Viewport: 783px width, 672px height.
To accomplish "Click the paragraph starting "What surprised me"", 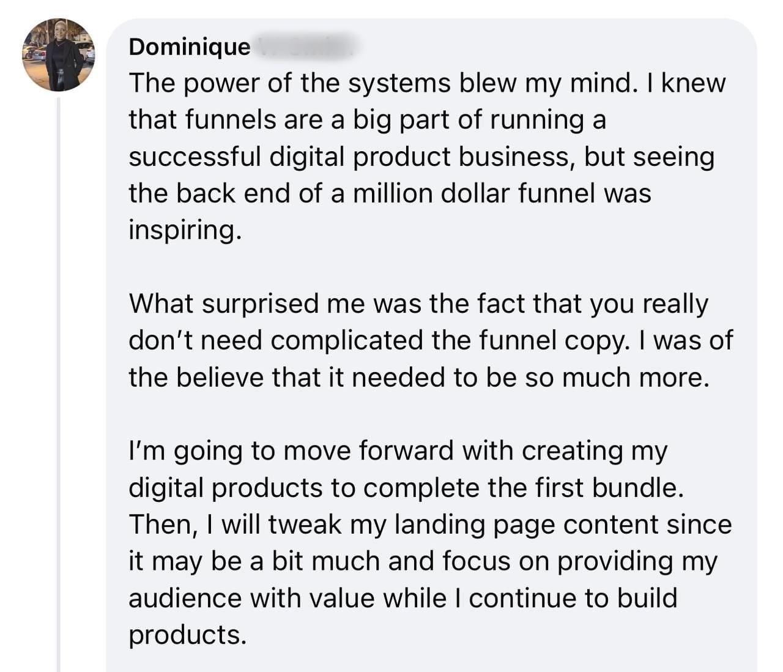I will tap(428, 340).
